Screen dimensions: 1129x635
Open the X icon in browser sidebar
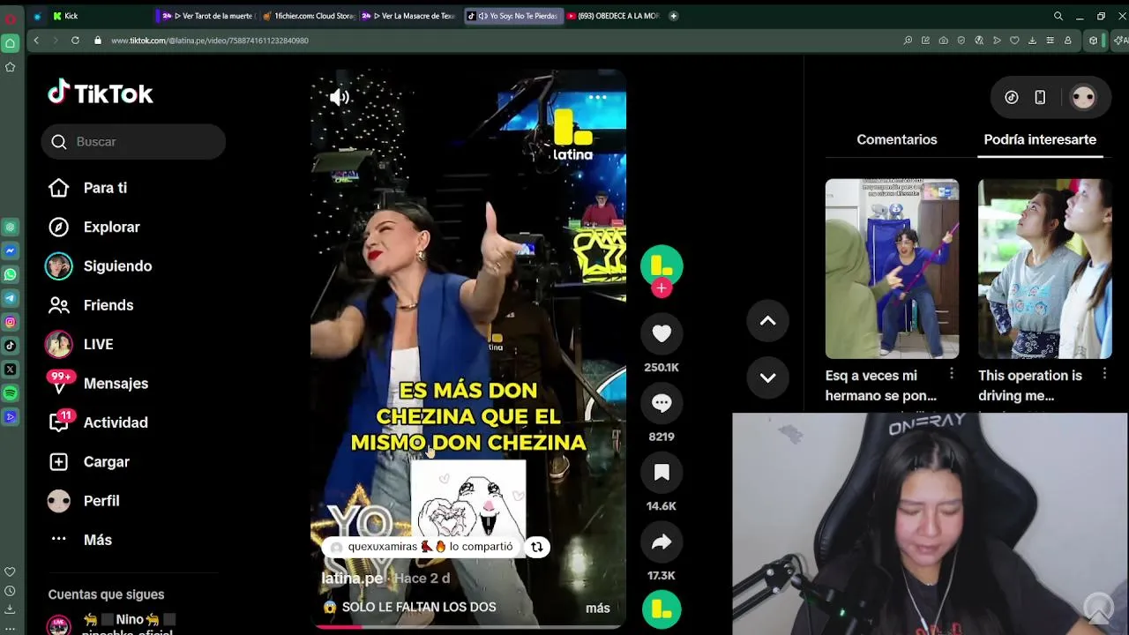coord(11,369)
